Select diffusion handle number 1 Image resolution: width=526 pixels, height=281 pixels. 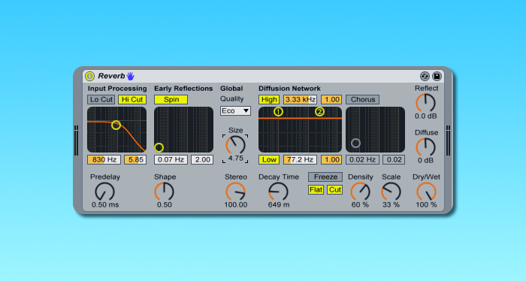pos(278,112)
